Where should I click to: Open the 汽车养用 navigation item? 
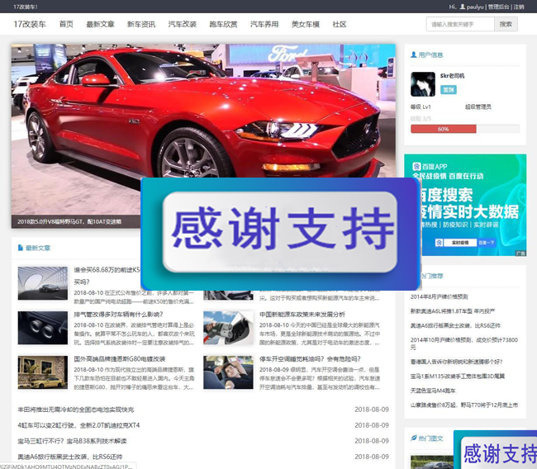coord(264,24)
